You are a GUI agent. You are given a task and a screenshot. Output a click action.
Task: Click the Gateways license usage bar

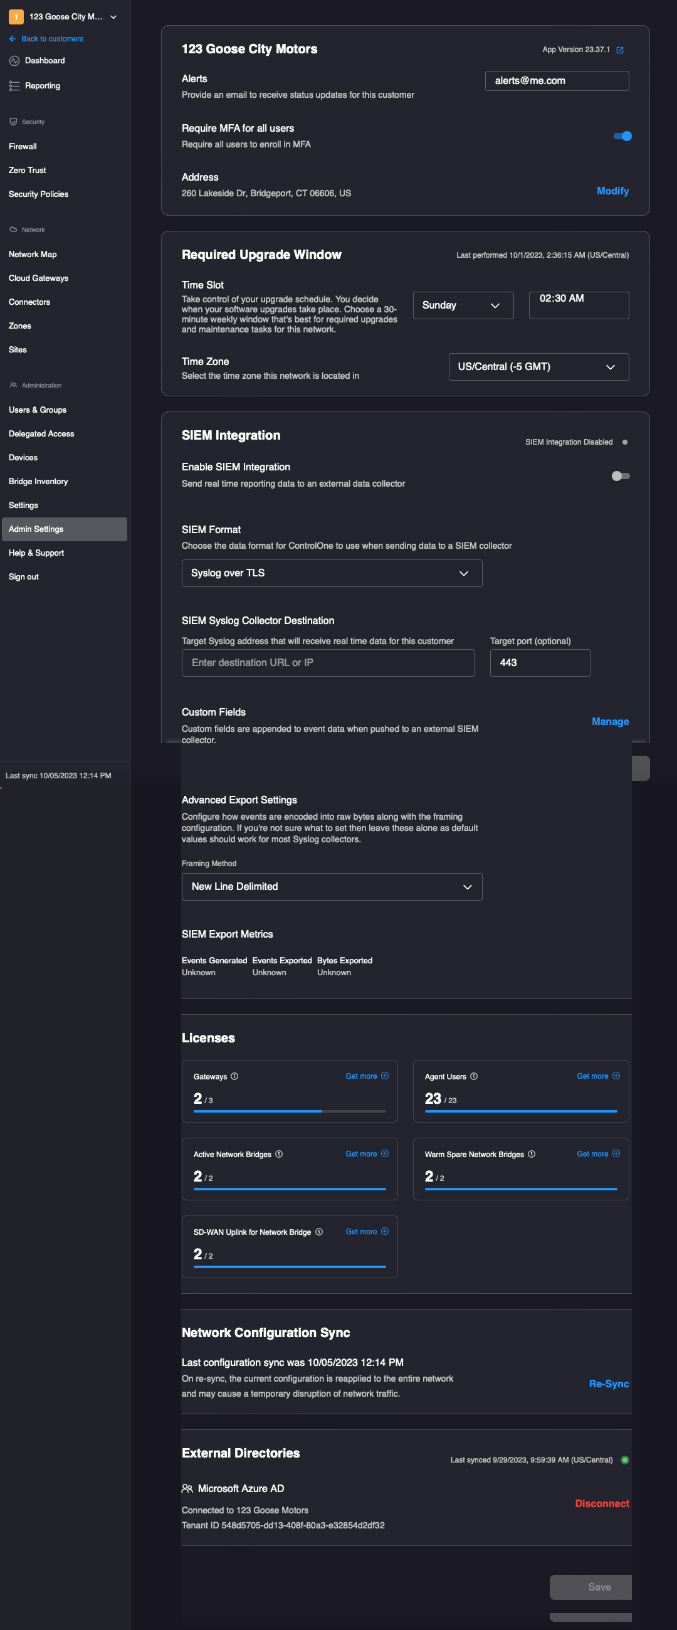click(289, 1111)
